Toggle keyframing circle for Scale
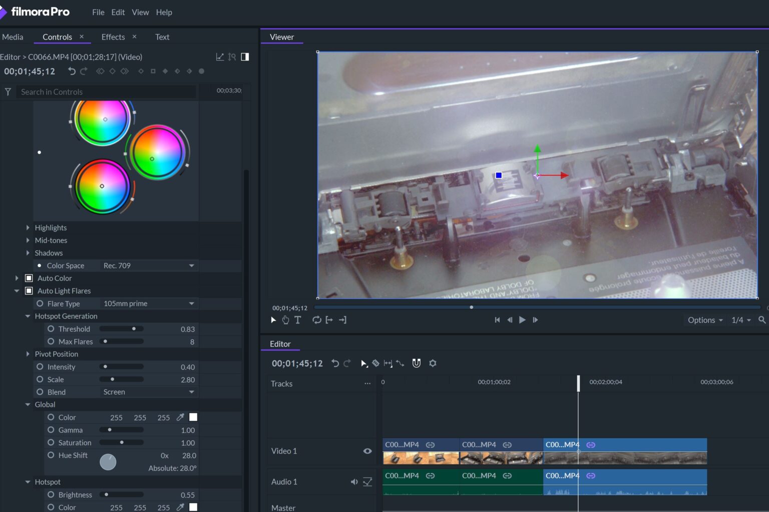 point(40,379)
